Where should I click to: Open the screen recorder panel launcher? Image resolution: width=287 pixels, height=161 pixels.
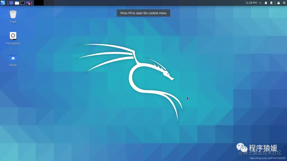coord(28,3)
